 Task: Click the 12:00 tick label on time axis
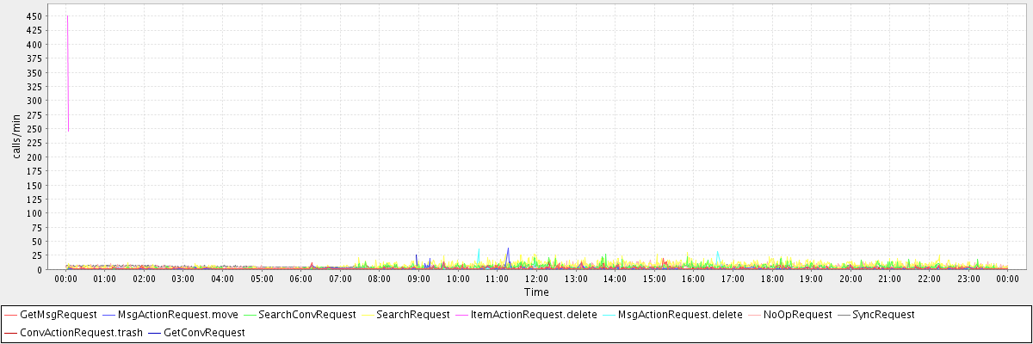pos(536,279)
